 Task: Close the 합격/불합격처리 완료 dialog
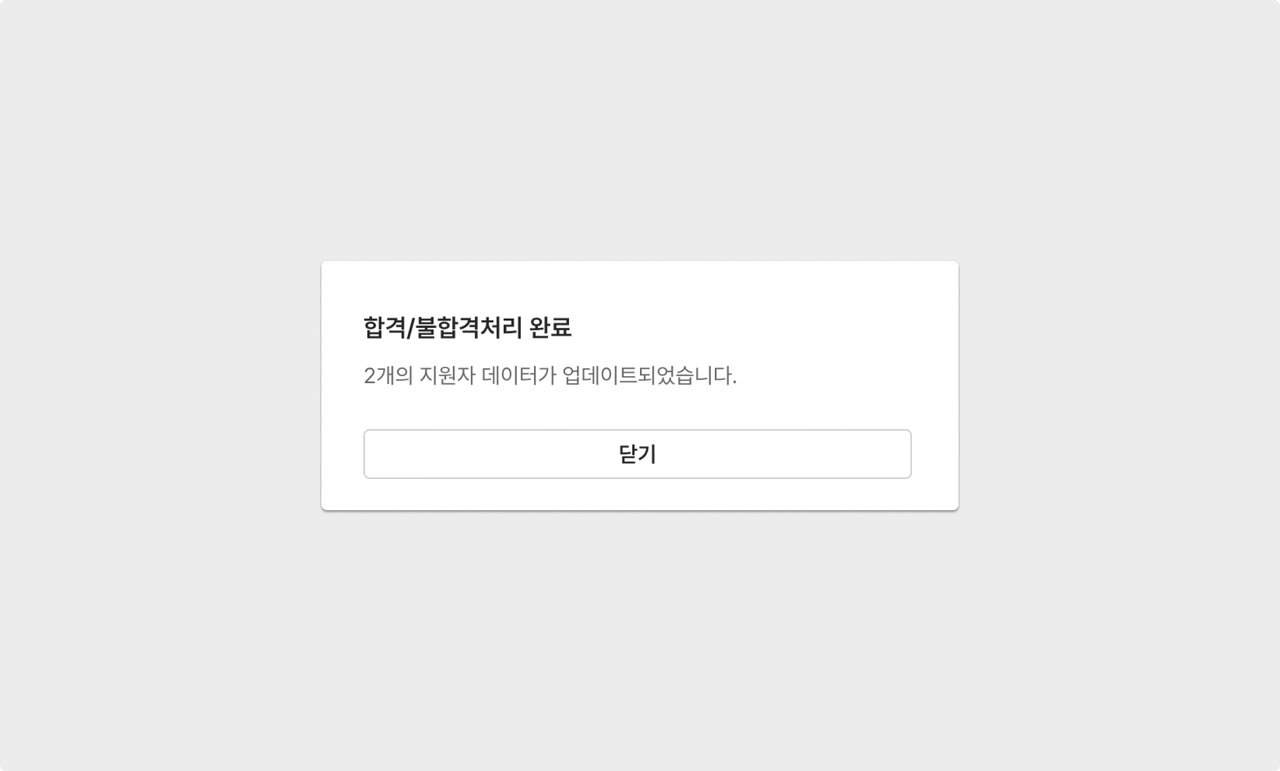pyautogui.click(x=637, y=454)
